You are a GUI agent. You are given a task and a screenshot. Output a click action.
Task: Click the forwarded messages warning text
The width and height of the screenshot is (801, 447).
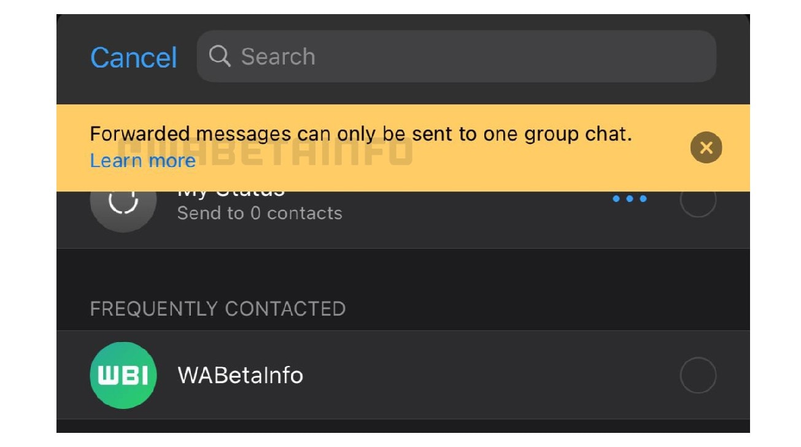tap(361, 134)
